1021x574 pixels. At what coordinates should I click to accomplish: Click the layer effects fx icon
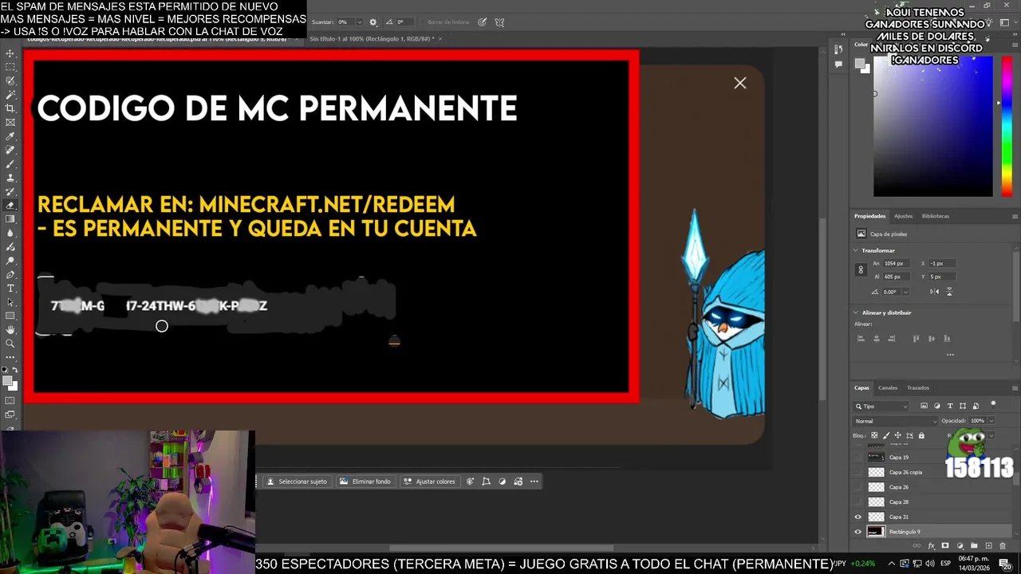[932, 546]
